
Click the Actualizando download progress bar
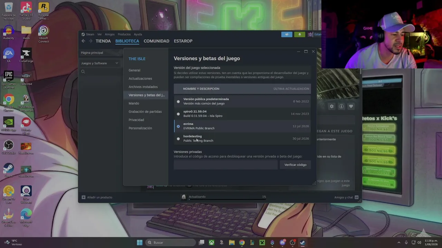pyautogui.click(x=227, y=199)
